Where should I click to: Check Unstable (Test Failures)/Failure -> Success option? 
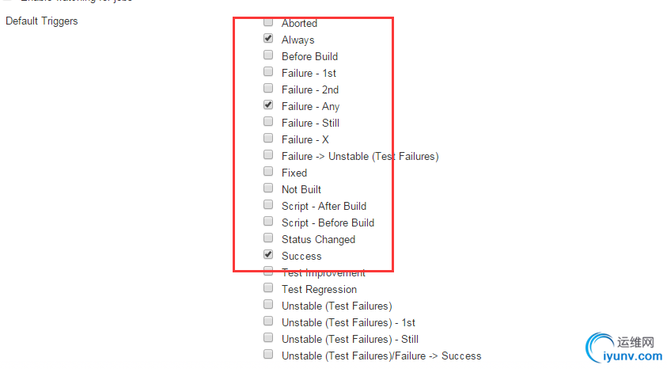coord(268,354)
